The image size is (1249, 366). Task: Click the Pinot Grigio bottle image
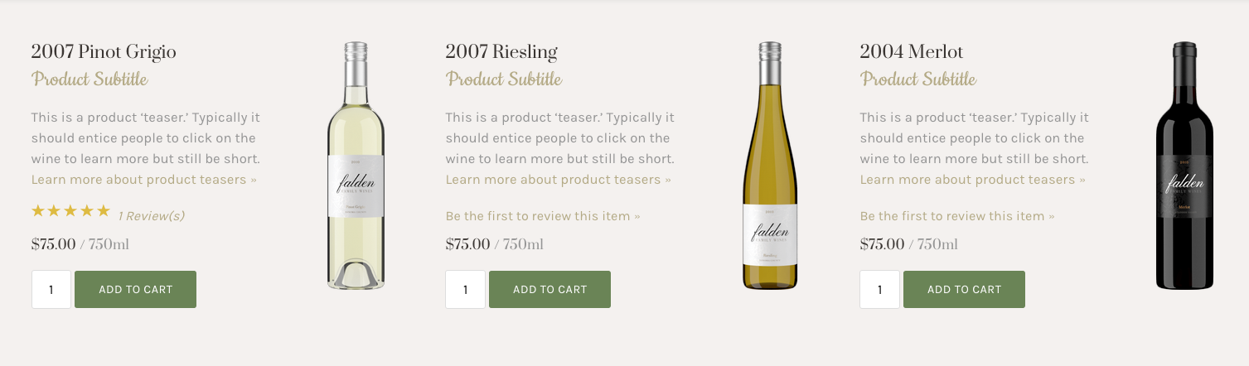356,166
